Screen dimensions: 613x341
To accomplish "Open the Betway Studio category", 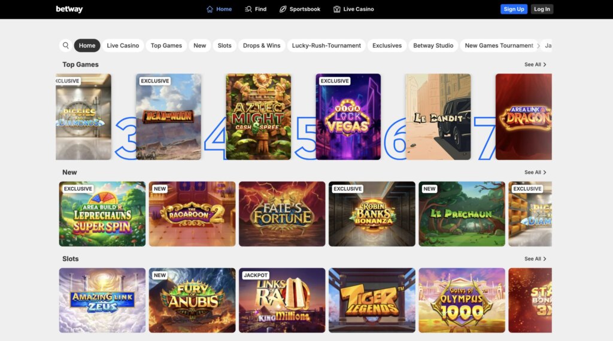I will (x=433, y=45).
